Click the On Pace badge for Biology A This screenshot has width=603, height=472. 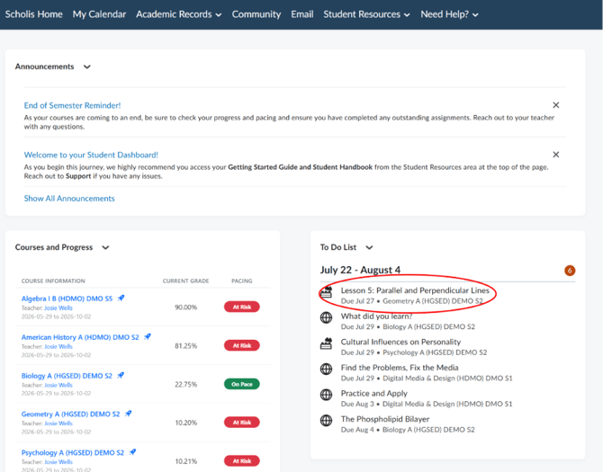pos(242,384)
